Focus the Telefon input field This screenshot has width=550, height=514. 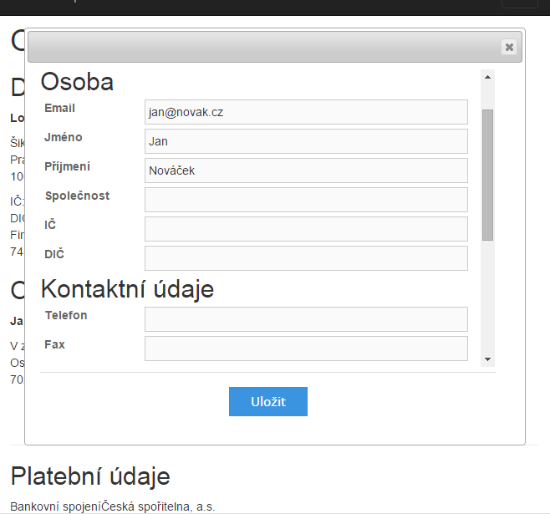306,319
